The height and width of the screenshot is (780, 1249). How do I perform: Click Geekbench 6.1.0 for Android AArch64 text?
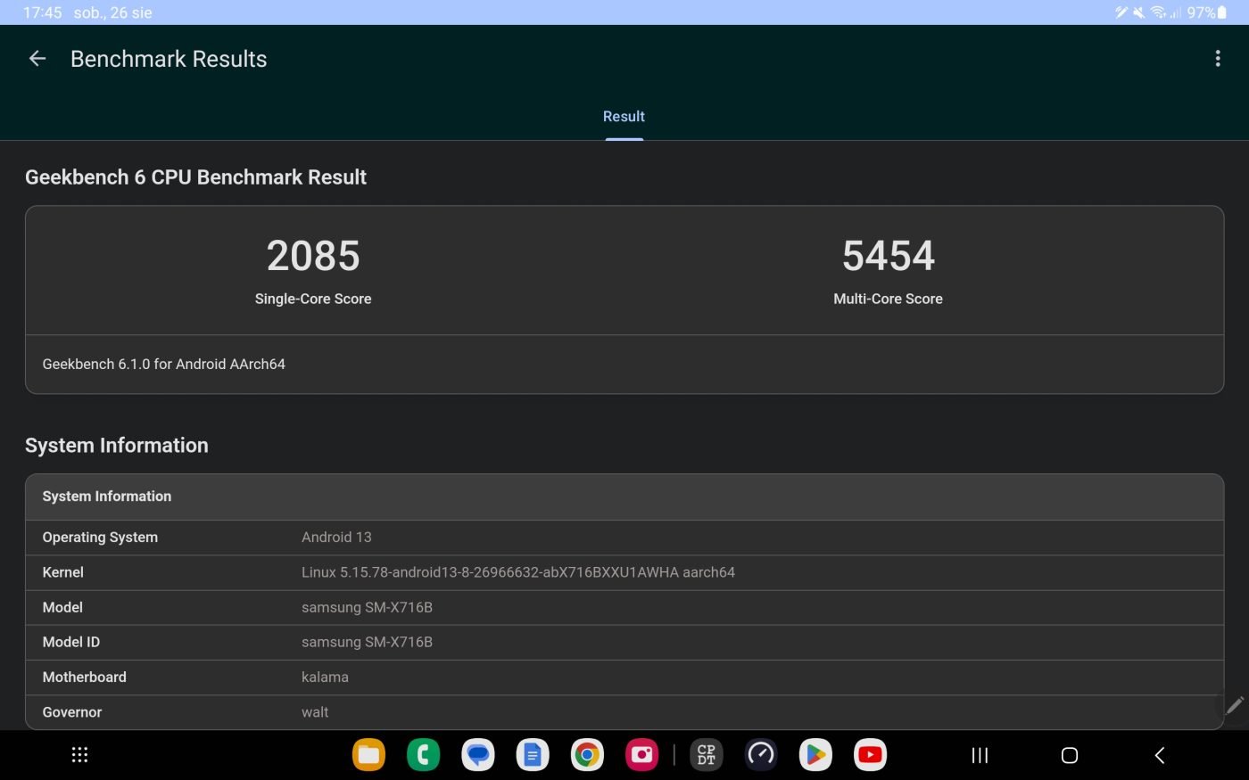click(x=164, y=364)
